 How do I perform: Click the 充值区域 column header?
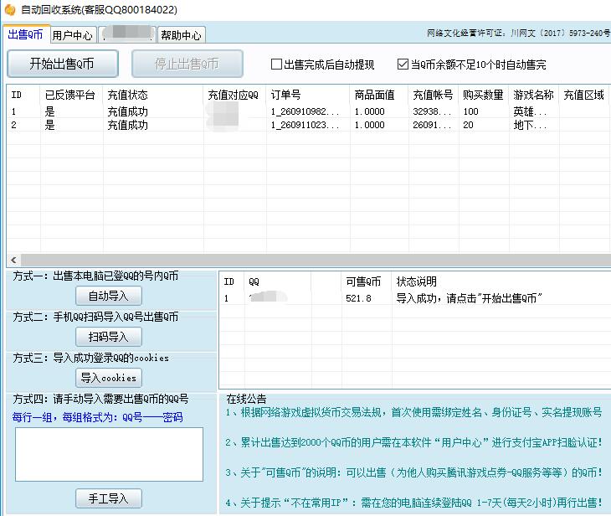click(583, 95)
